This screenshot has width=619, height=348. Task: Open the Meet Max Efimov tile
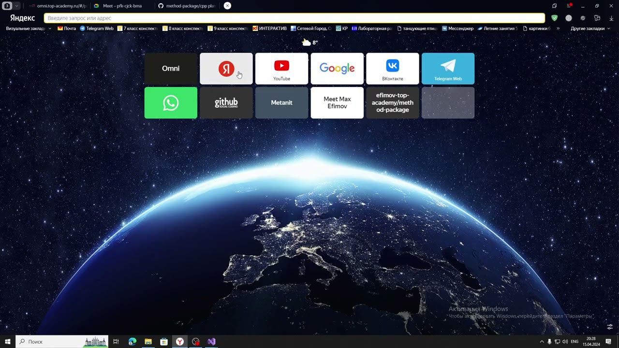[x=337, y=102]
